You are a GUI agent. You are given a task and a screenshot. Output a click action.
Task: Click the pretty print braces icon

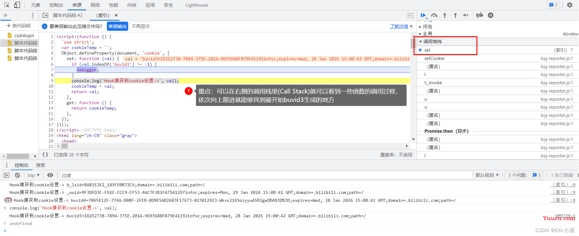tap(45, 155)
